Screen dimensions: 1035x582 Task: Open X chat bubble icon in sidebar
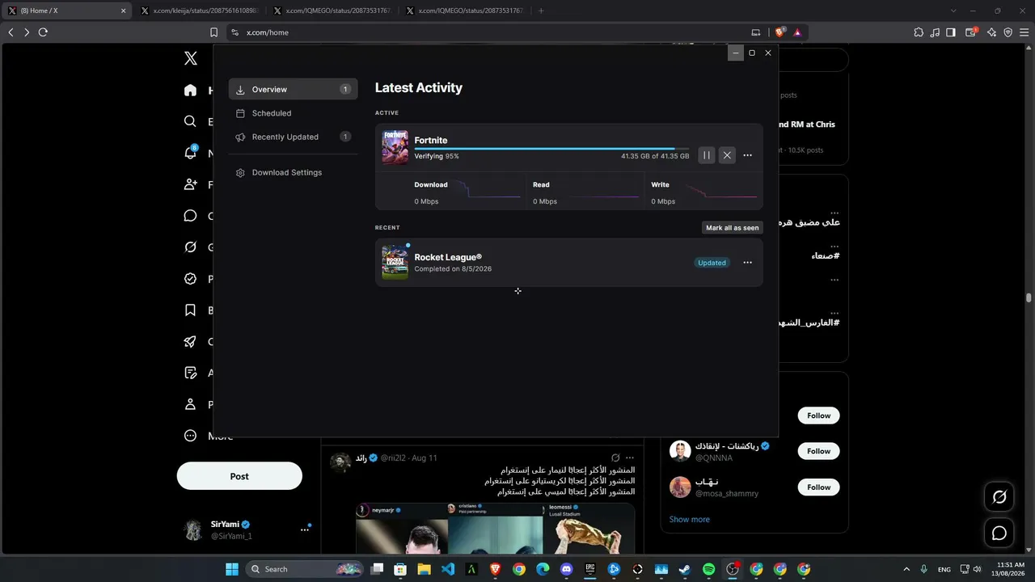[x=190, y=216]
